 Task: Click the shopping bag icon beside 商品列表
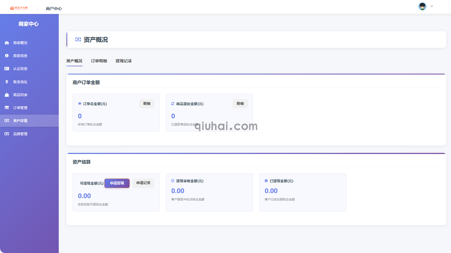pyautogui.click(x=7, y=95)
